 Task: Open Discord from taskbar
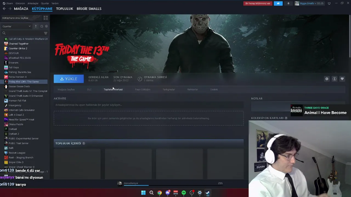(168, 193)
